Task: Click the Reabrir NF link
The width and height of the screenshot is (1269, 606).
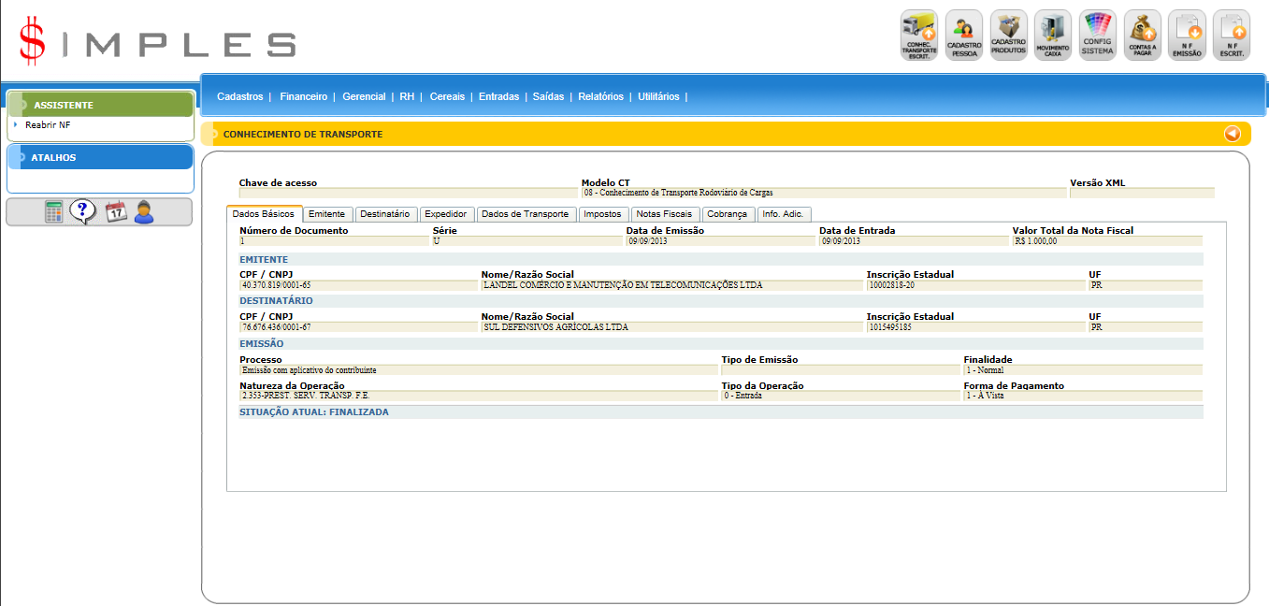Action: [x=48, y=124]
